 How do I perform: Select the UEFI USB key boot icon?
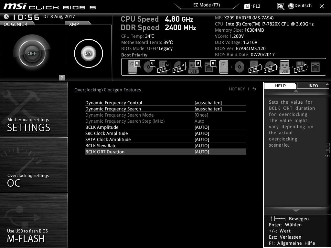pyautogui.click(x=194, y=67)
